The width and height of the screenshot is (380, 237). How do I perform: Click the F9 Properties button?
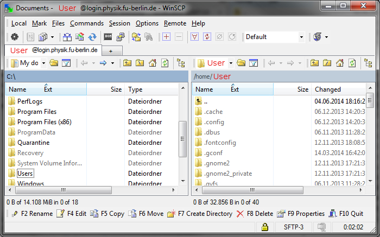click(301, 214)
